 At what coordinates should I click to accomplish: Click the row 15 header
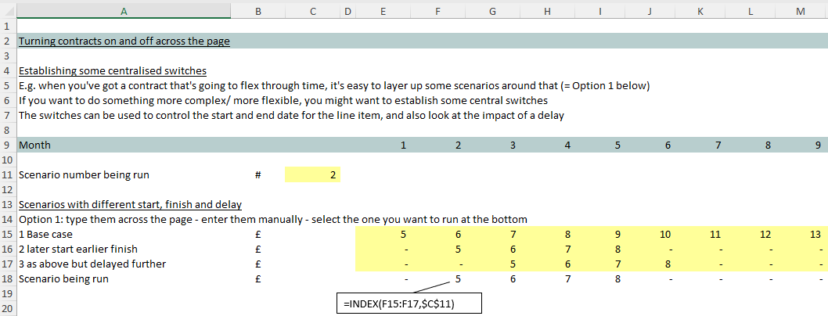7,234
